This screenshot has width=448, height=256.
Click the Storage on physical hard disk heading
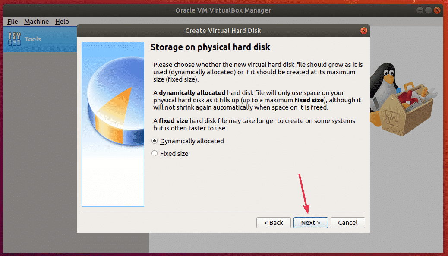click(x=210, y=47)
